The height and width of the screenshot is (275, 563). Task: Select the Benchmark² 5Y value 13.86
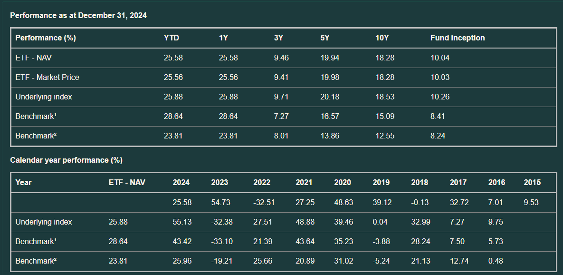click(330, 136)
